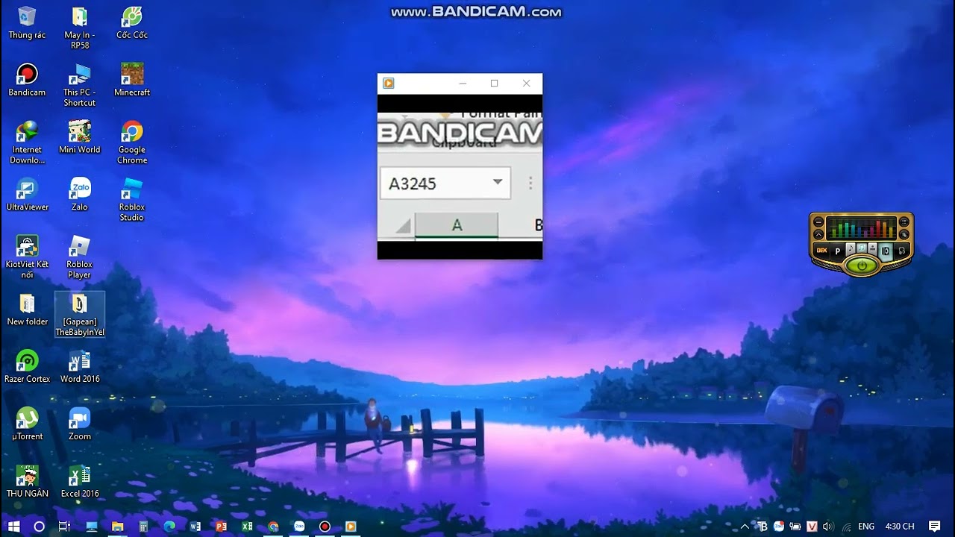Open Word from the taskbar
This screenshot has width=955, height=537.
coord(195,527)
